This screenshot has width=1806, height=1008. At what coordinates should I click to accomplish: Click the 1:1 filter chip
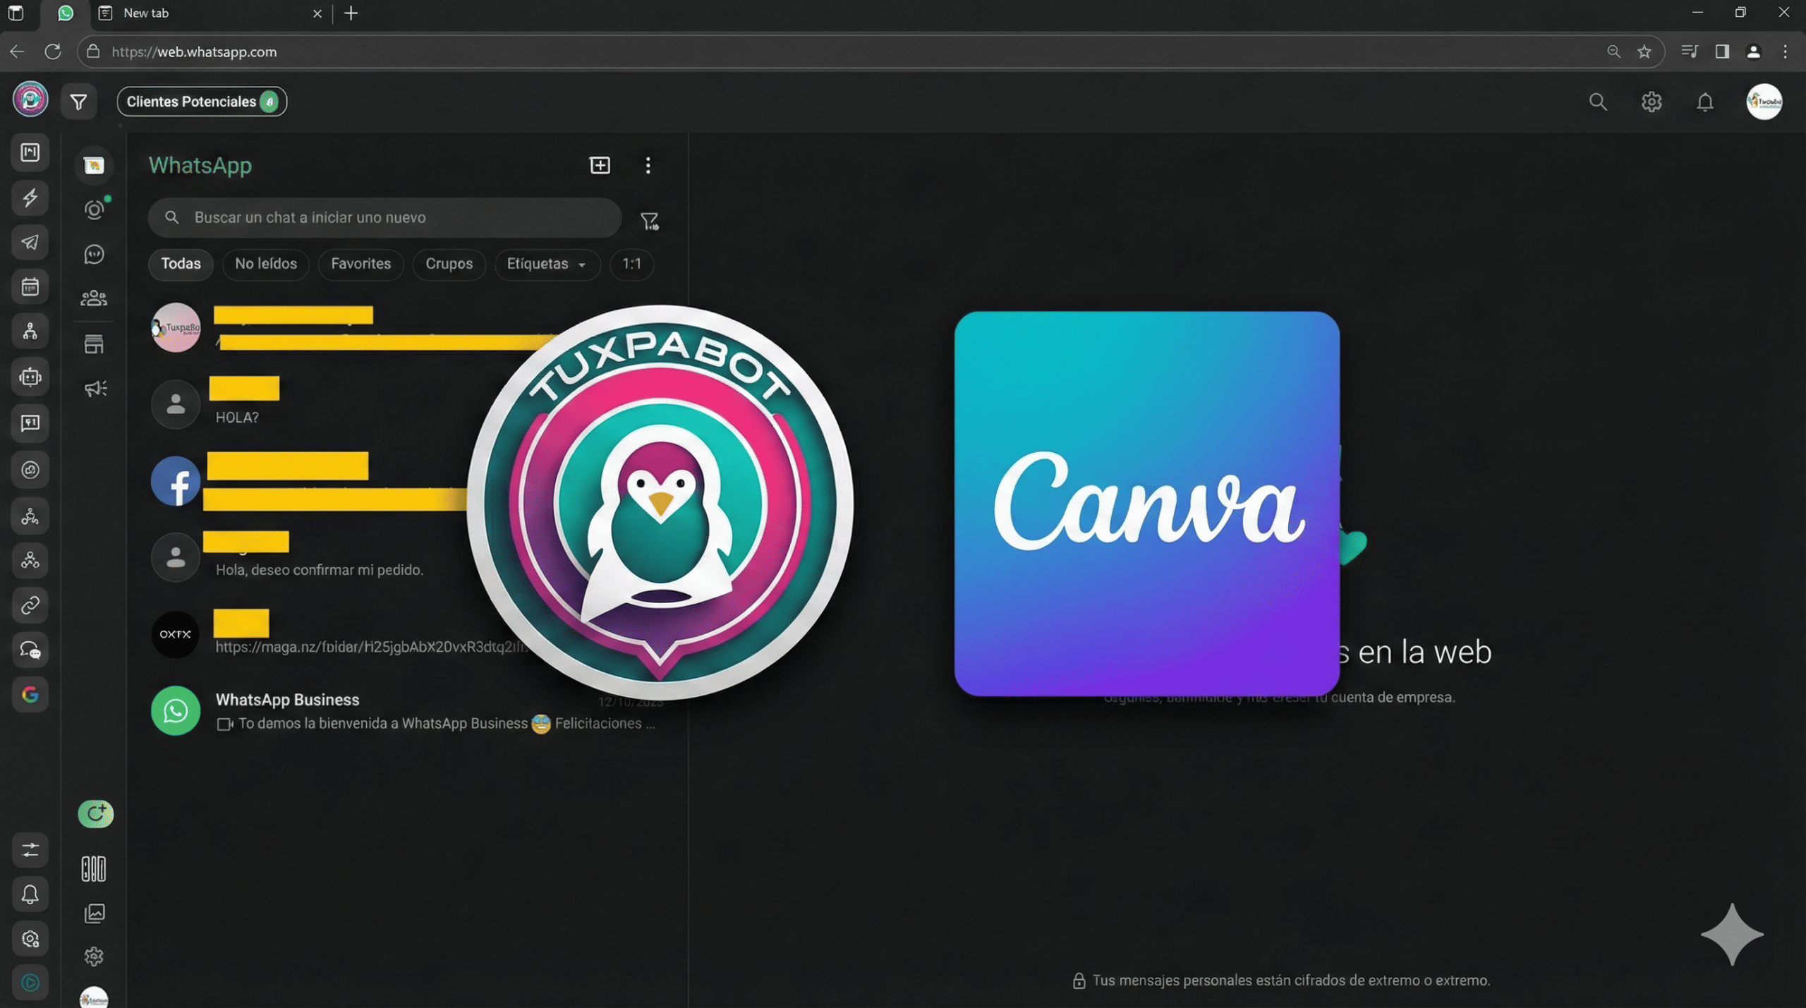631,264
